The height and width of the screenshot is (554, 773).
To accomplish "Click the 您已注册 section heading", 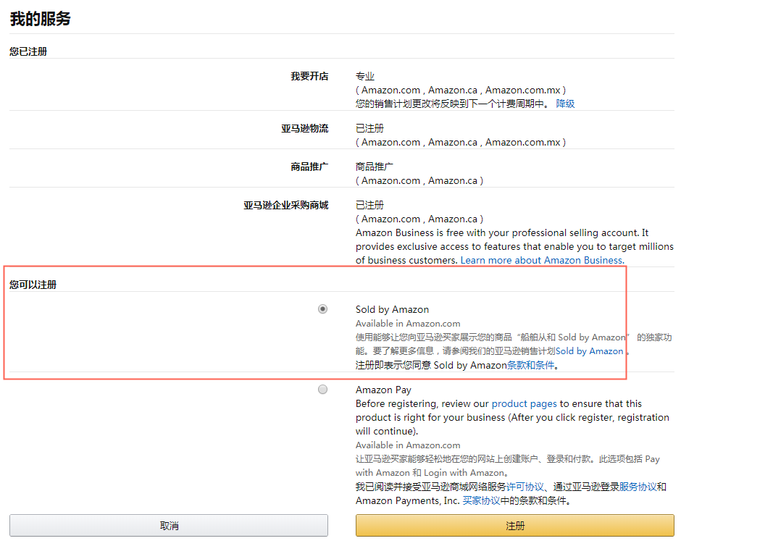I will 28,51.
